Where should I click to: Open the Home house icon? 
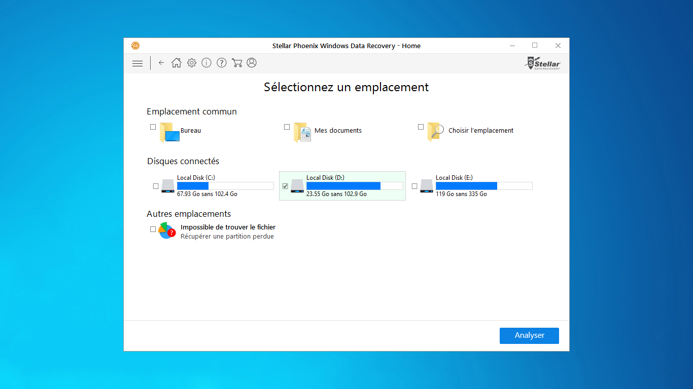[176, 63]
